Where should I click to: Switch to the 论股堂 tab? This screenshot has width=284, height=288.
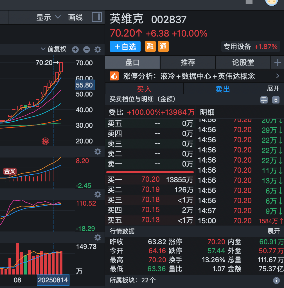click(x=243, y=62)
